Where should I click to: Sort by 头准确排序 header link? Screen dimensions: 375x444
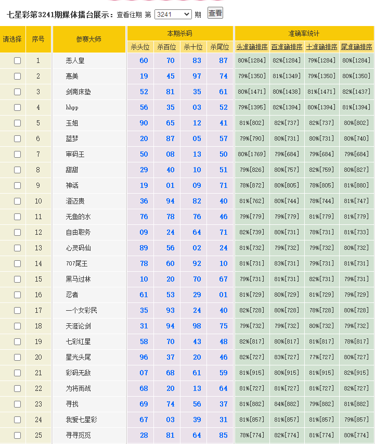coord(252,47)
